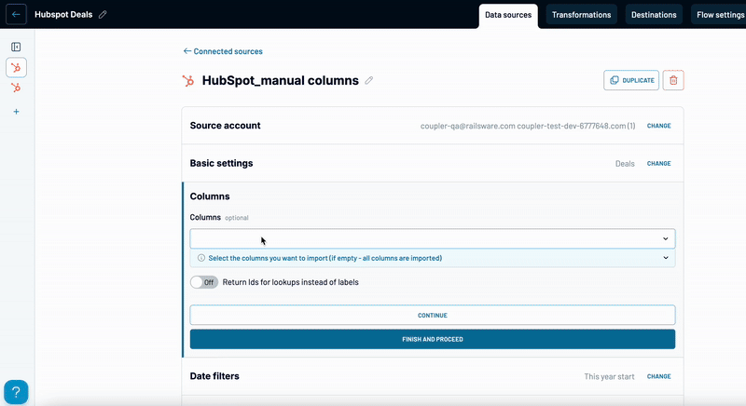Image resolution: width=746 pixels, height=406 pixels.
Task: Toggle Return Ids for lookups switch
Action: pyautogui.click(x=204, y=282)
